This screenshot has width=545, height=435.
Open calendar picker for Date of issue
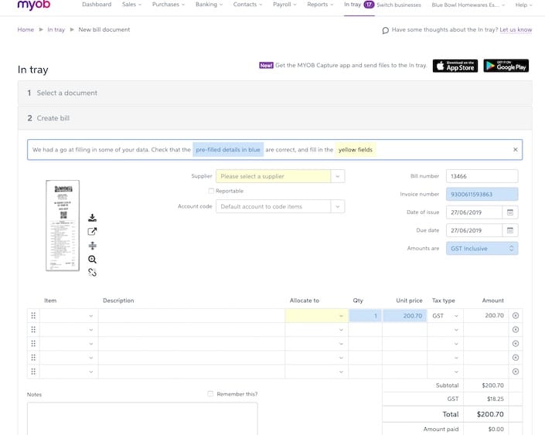tap(509, 212)
